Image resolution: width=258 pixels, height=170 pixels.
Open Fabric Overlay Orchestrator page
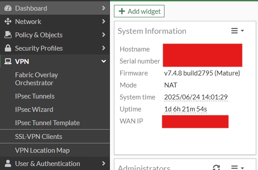tap(55, 79)
